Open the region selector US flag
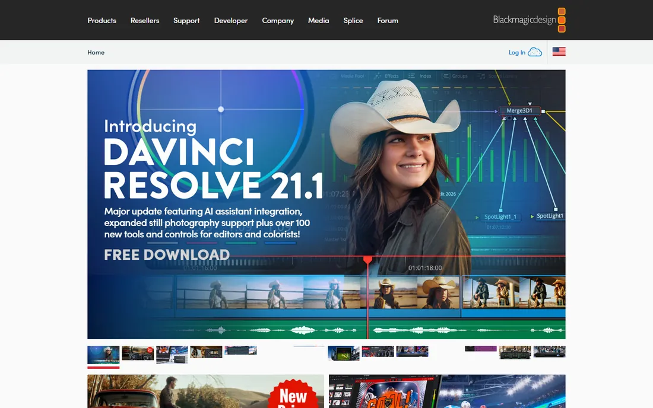Viewport: 653px width, 408px height. coord(559,52)
